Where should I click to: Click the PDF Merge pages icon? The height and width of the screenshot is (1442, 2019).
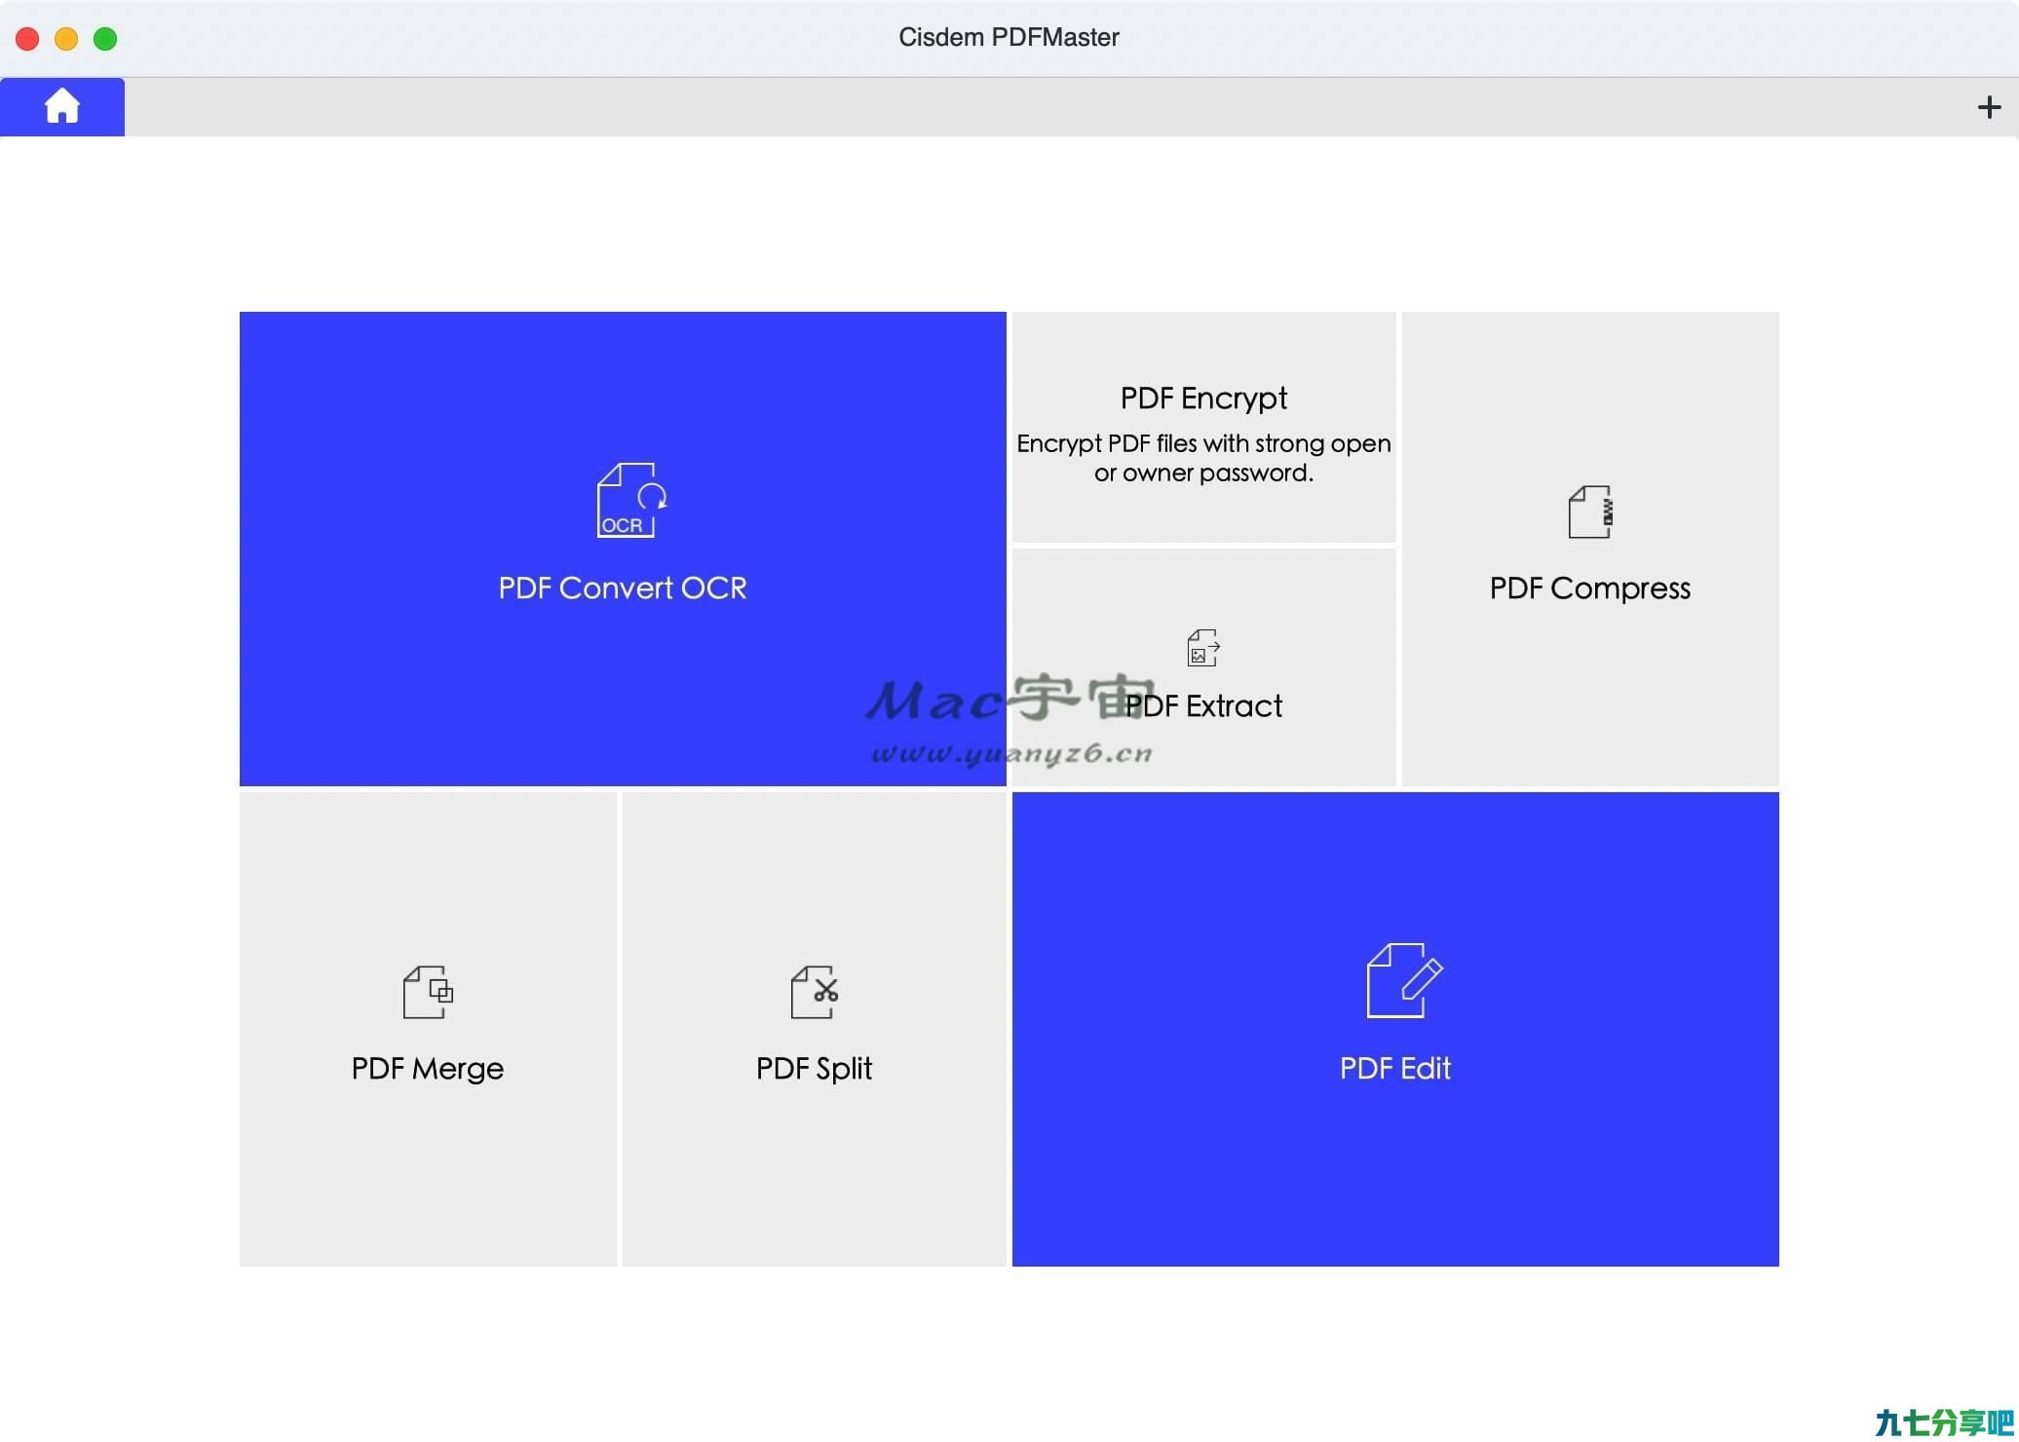(x=428, y=992)
